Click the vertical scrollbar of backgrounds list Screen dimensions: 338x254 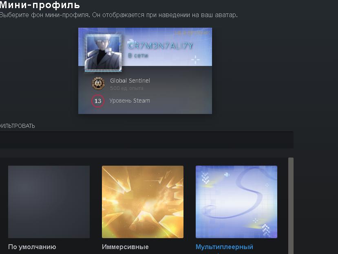(291, 204)
